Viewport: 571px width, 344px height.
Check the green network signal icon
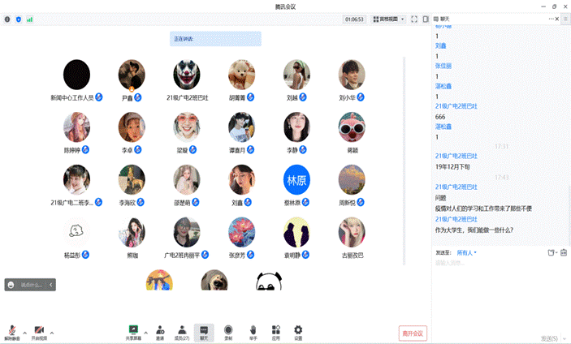point(30,19)
